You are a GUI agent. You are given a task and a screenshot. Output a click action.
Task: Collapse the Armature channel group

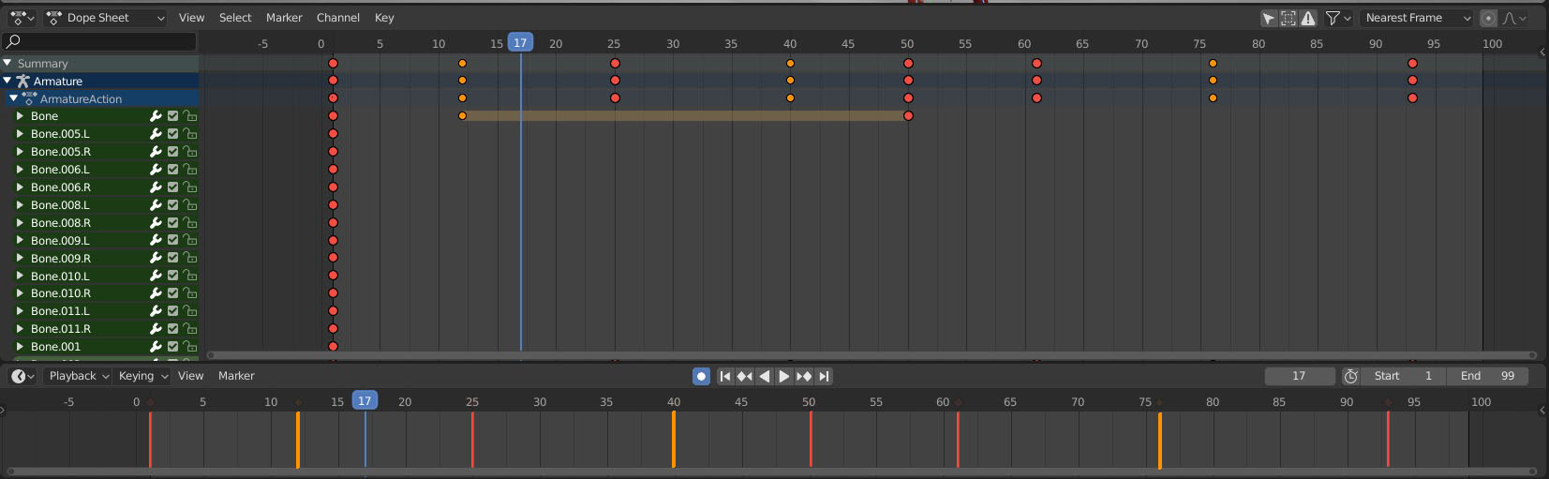[x=7, y=81]
